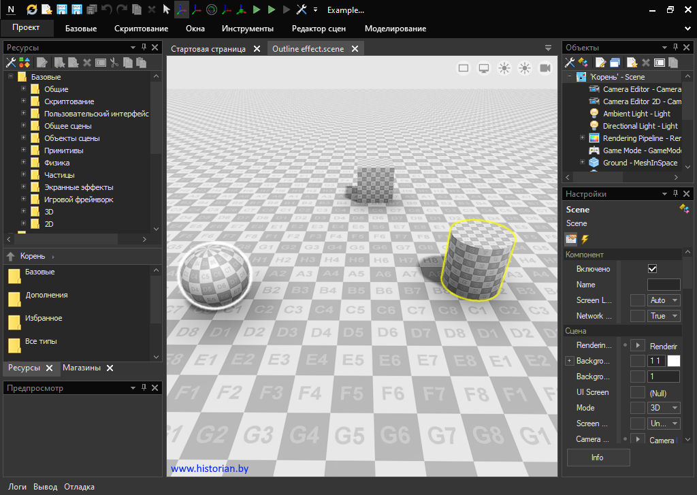
Task: Open the Network True dropdown
Action: point(664,316)
